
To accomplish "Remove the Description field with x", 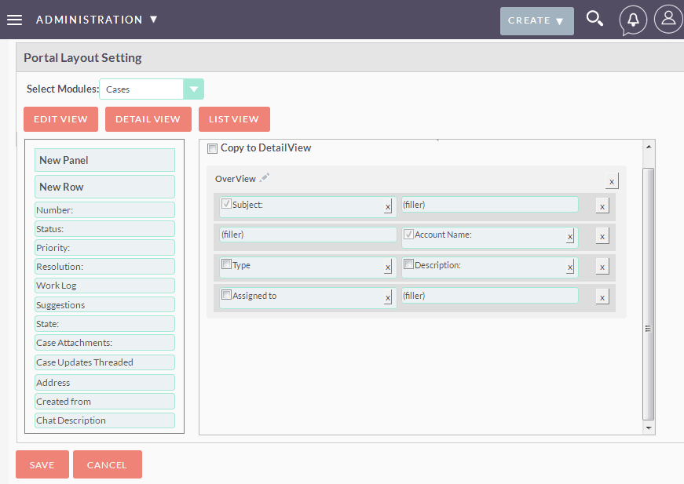I will 569,267.
